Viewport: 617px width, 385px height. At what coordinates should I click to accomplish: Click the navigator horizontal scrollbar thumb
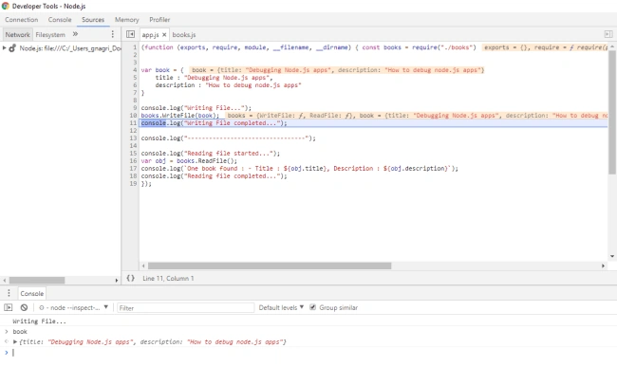(x=37, y=281)
